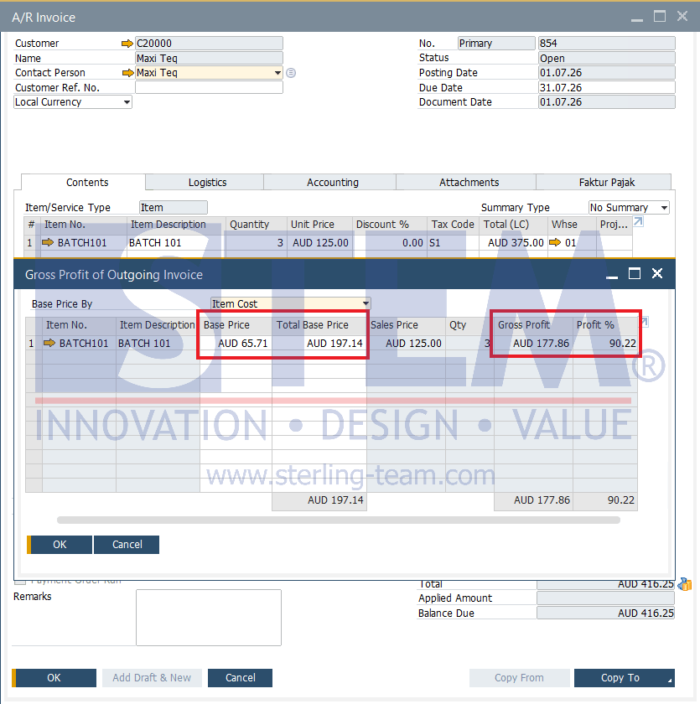
Task: Open the invoice table form settings icon
Action: (x=638, y=221)
